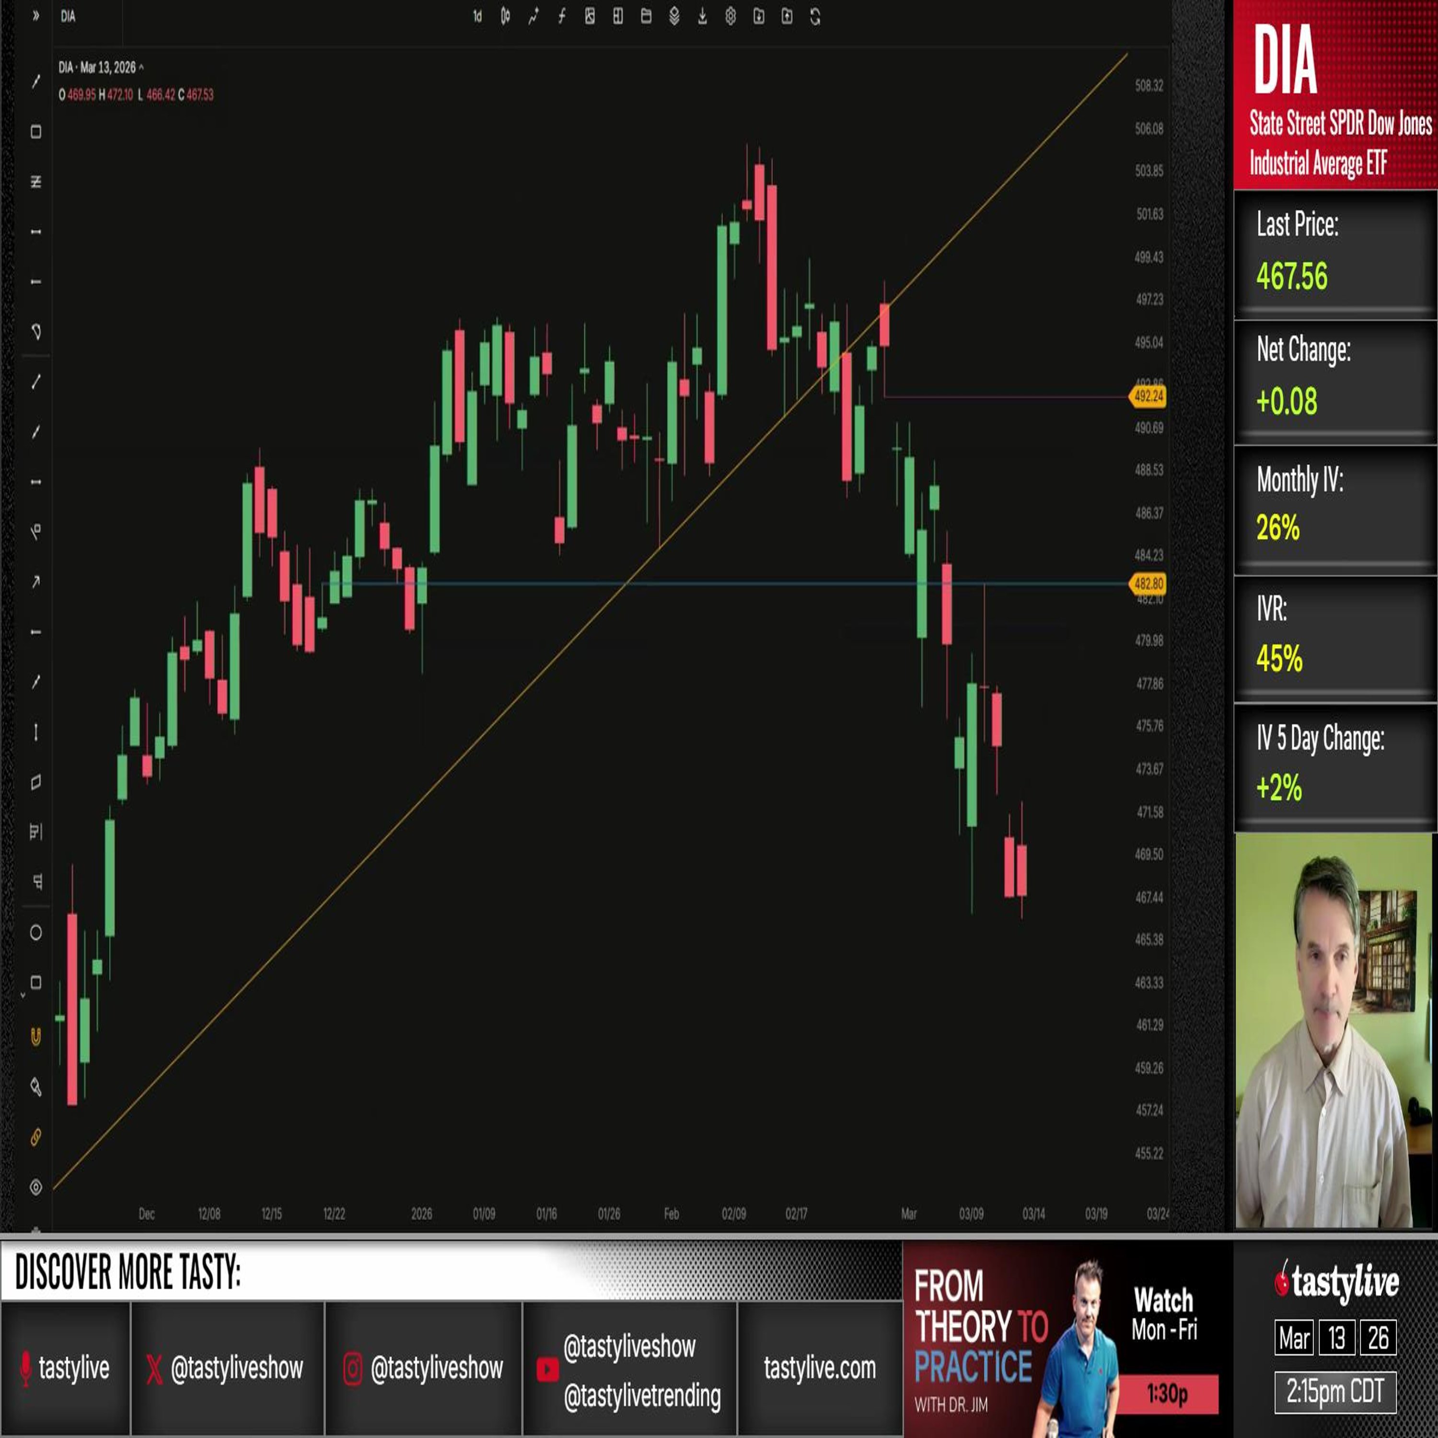Click the download arrow icon
Screen dimensions: 1438x1438
(702, 16)
